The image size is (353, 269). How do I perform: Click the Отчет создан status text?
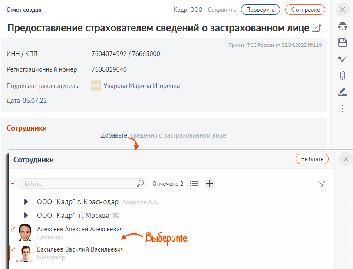click(x=24, y=10)
